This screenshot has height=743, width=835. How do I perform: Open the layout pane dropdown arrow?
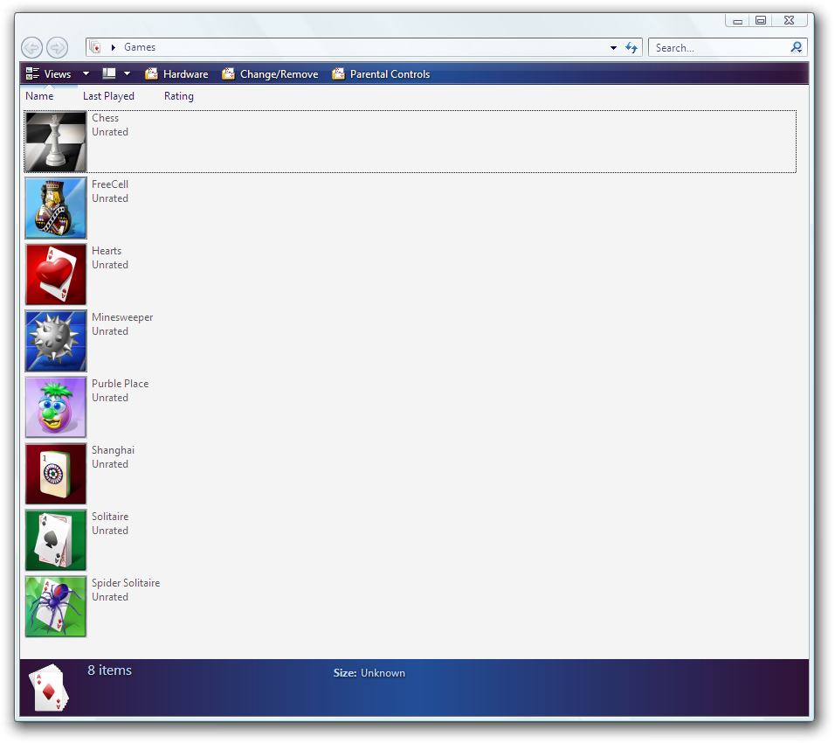click(127, 73)
